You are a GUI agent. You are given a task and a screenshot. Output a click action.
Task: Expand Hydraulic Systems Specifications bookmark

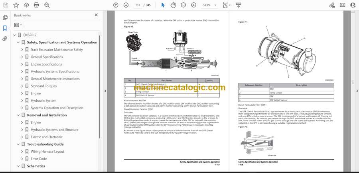click(x=22, y=72)
